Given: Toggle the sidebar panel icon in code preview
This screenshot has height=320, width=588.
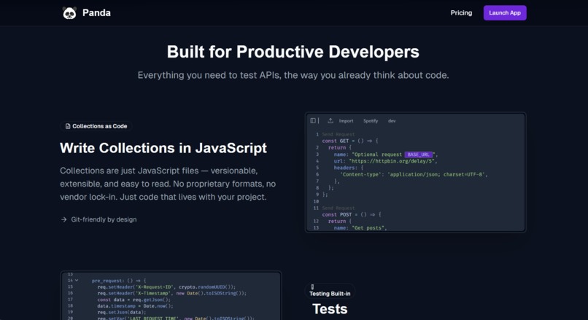Looking at the screenshot, I should (313, 121).
